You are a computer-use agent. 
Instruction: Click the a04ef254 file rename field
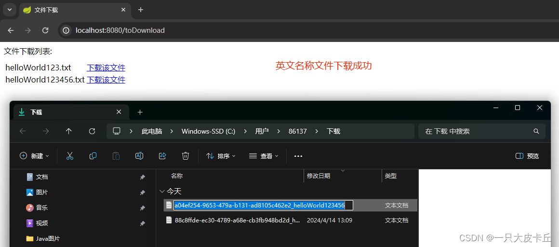point(263,205)
